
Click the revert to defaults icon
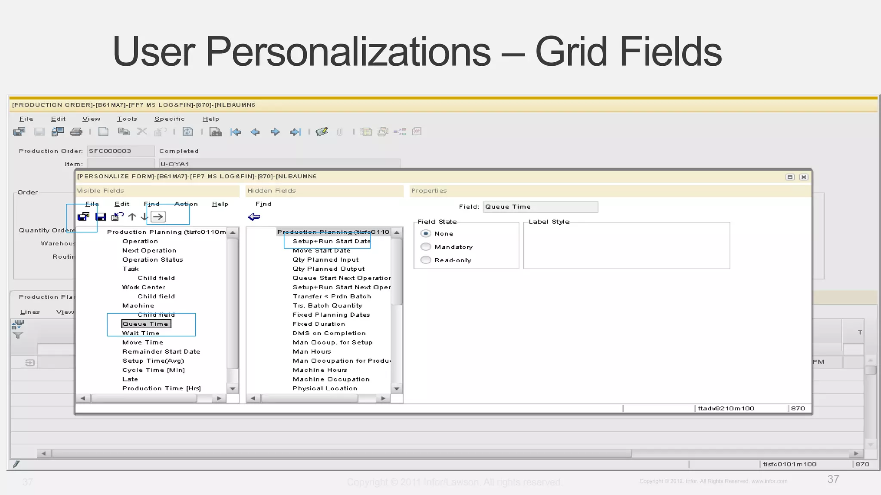(x=117, y=217)
